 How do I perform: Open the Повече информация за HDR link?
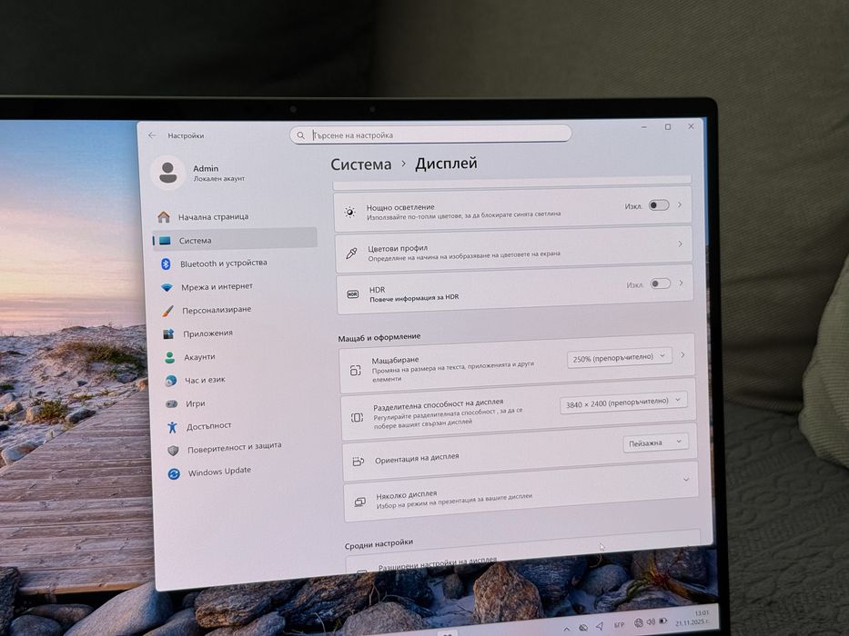tap(414, 297)
